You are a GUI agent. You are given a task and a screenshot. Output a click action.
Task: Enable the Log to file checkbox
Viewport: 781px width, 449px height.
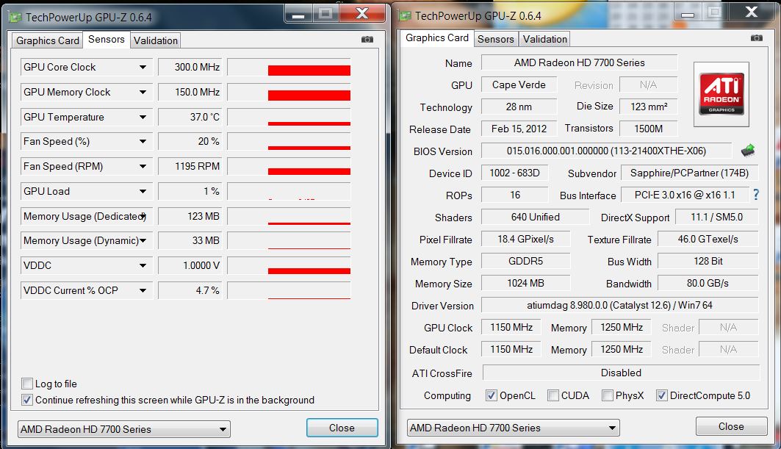(x=27, y=384)
